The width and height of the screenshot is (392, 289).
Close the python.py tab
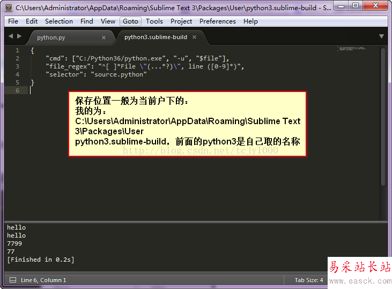[x=103, y=37]
